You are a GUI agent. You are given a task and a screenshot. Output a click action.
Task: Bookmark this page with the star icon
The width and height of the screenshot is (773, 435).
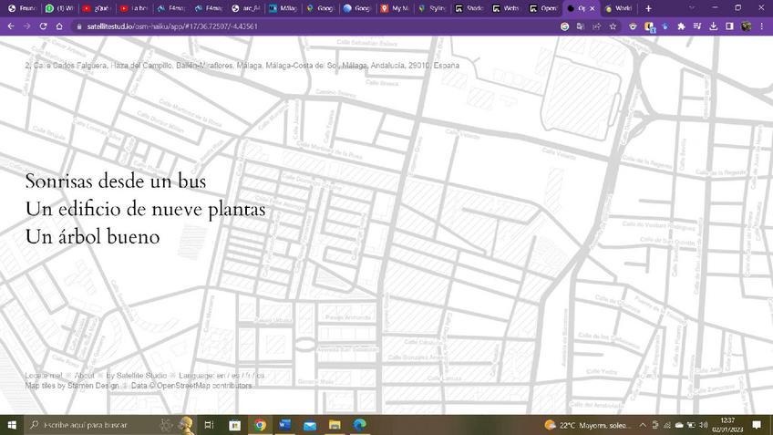613,26
